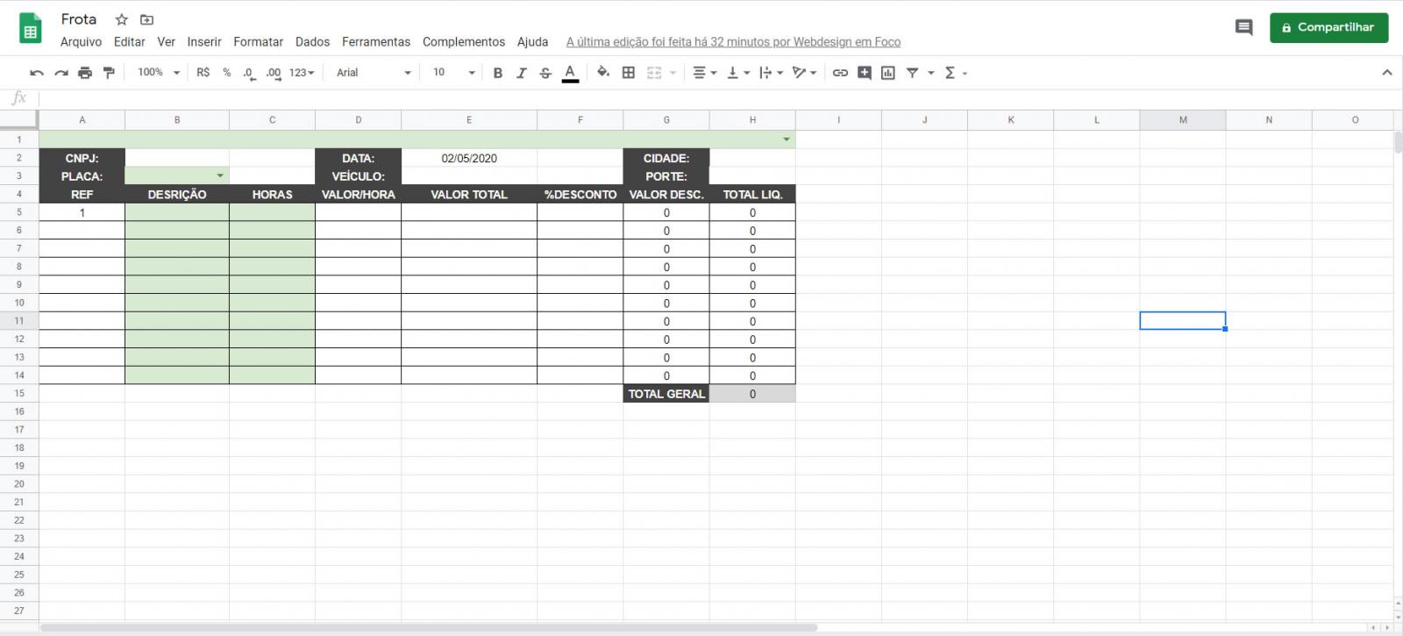The height and width of the screenshot is (636, 1403).
Task: Expand filter views arrow
Action: (931, 73)
